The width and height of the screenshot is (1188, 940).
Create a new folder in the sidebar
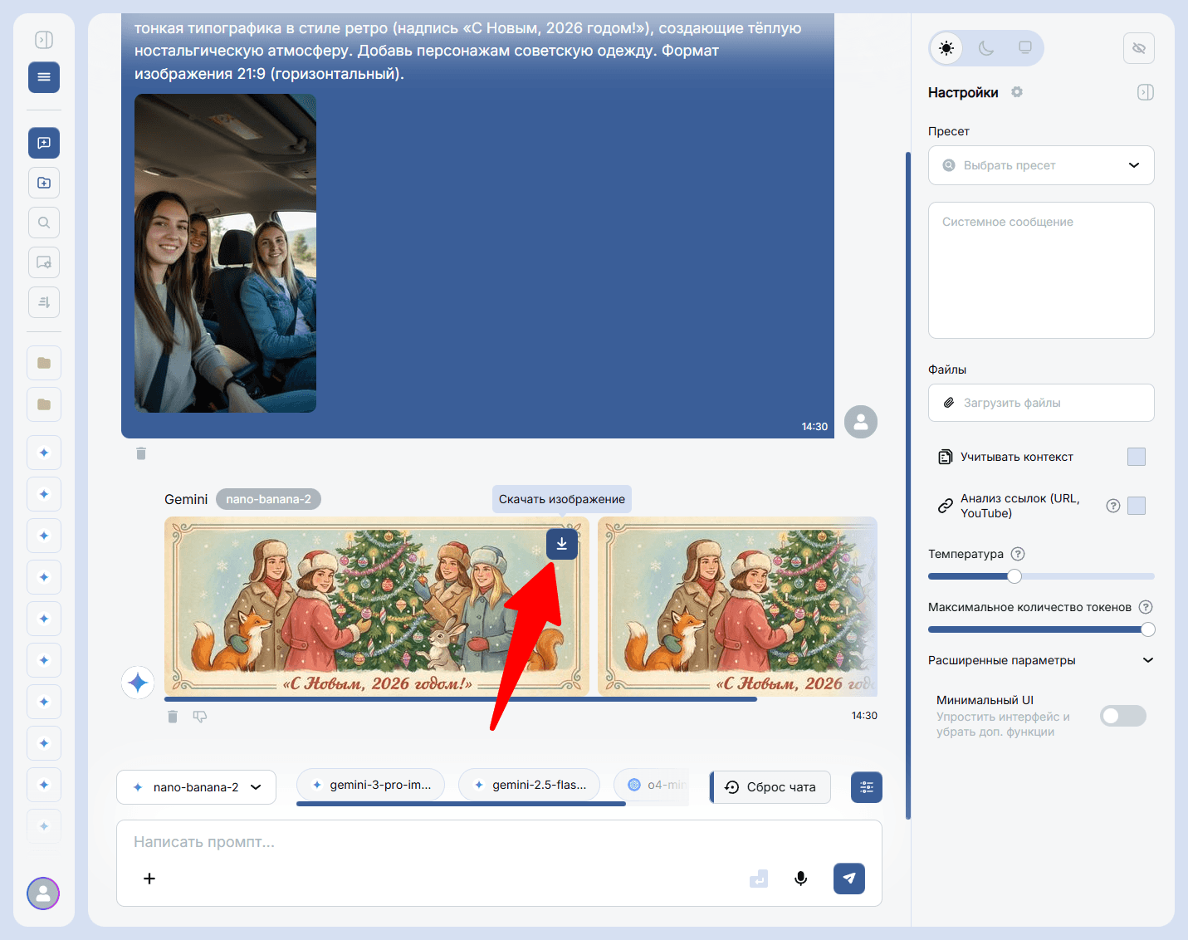coord(43,182)
